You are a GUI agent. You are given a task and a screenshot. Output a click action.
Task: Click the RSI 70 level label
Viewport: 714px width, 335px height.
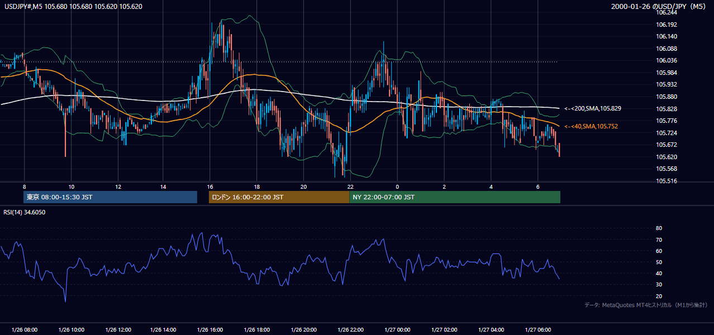659,240
